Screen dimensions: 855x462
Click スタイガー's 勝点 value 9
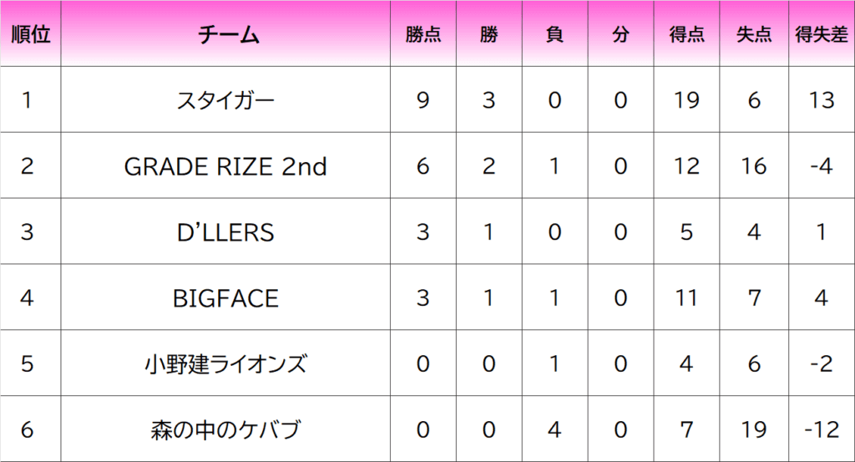pyautogui.click(x=423, y=99)
